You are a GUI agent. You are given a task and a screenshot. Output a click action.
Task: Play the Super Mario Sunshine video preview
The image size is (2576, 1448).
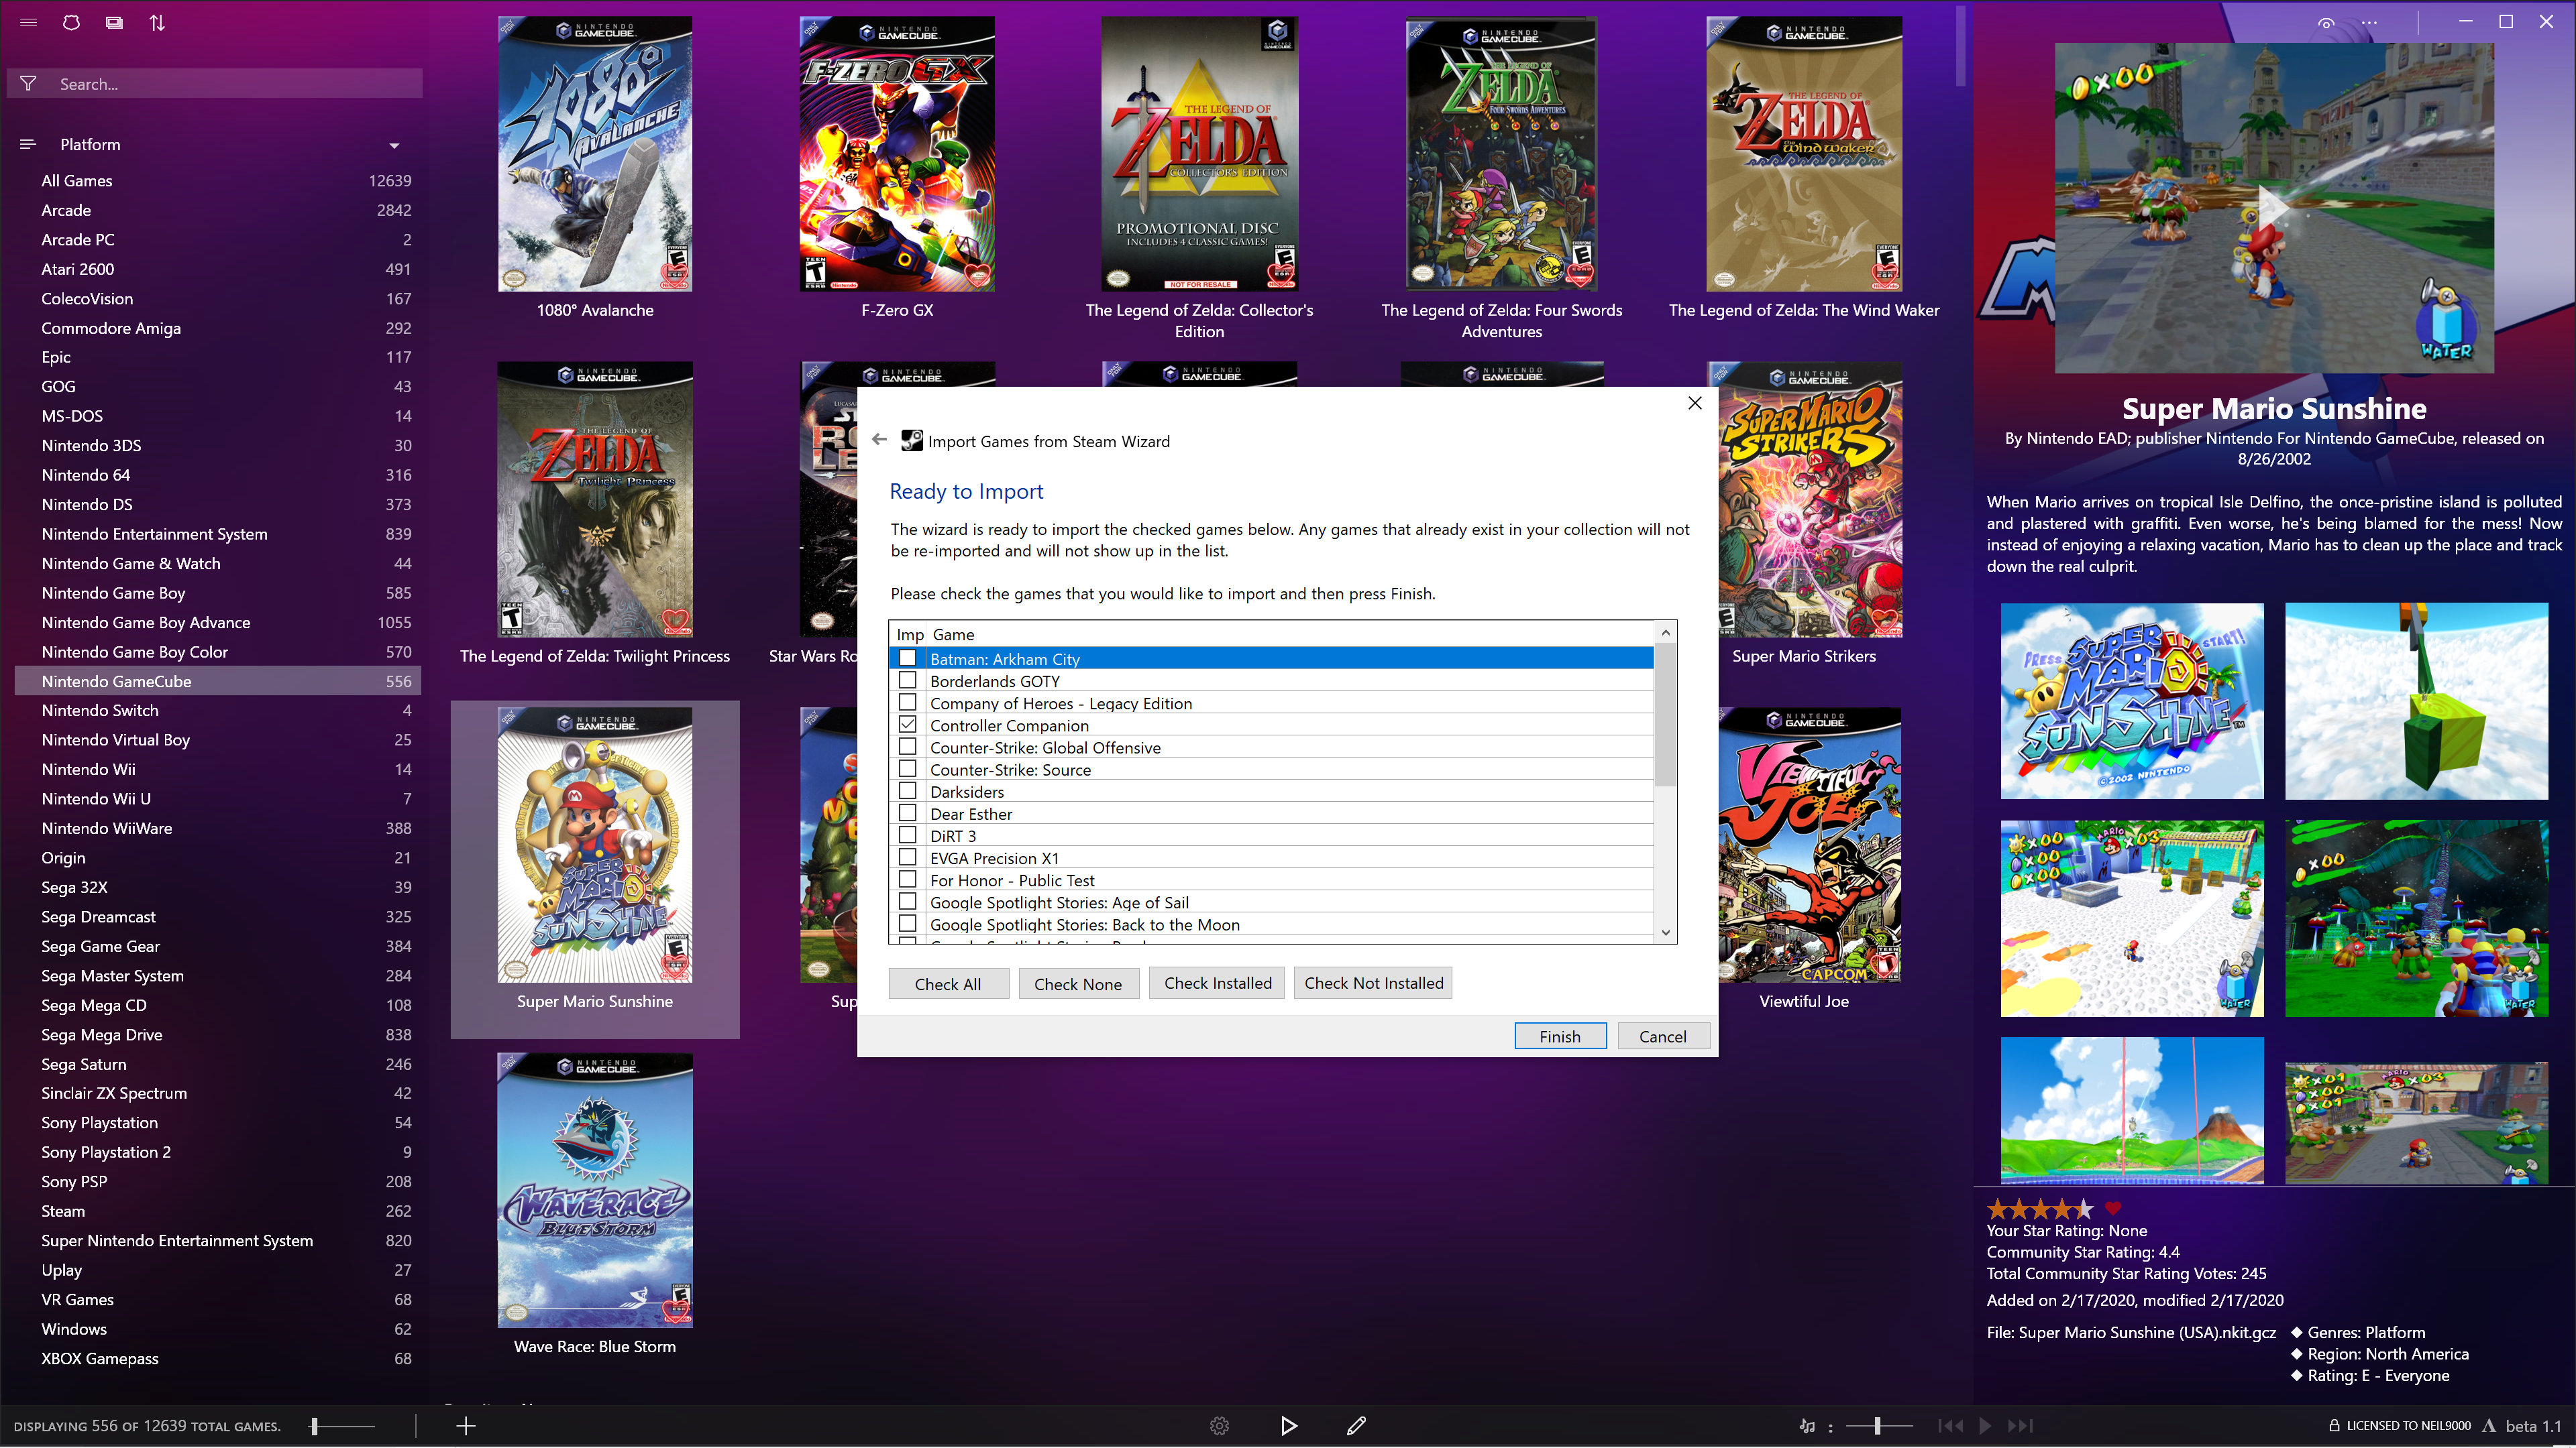pyautogui.click(x=2274, y=208)
